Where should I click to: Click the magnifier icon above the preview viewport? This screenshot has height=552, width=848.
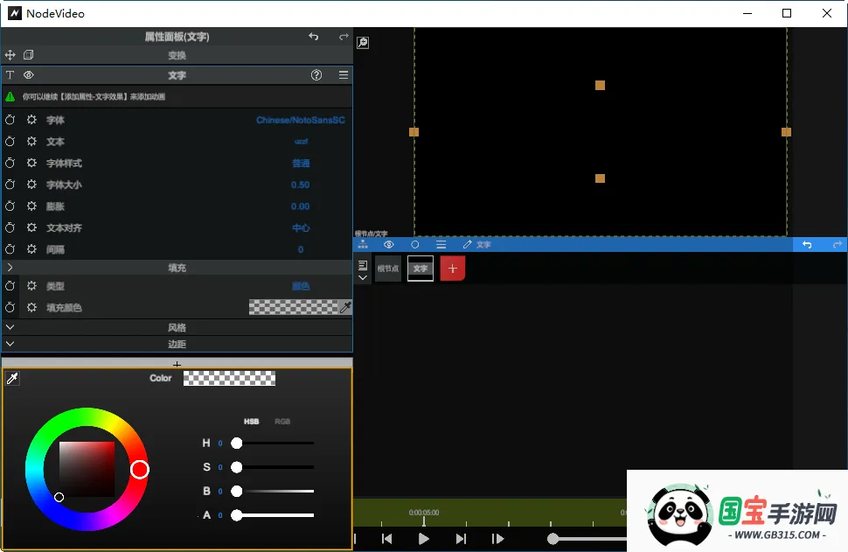[362, 41]
